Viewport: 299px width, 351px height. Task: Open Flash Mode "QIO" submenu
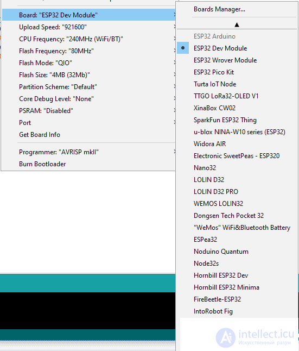click(89, 63)
